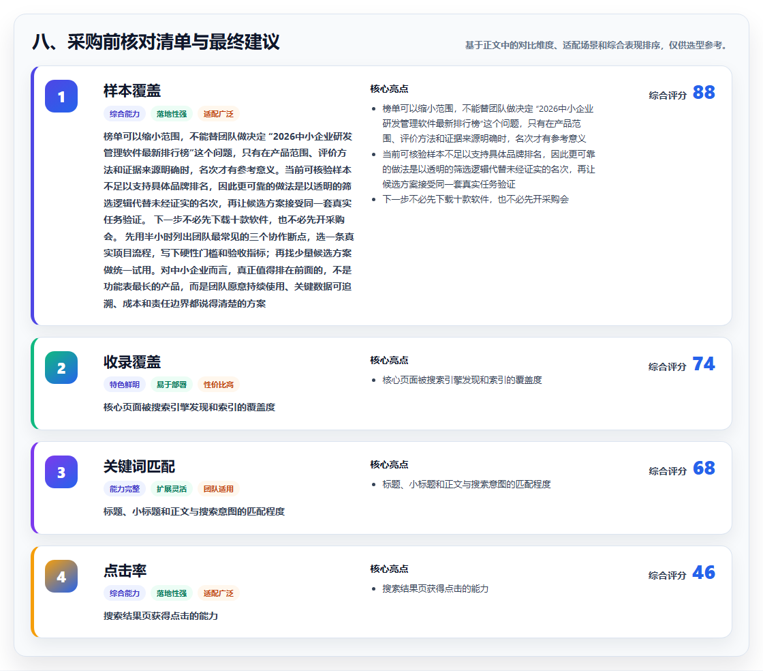Click the score 74 value
763x671 pixels.
point(704,363)
